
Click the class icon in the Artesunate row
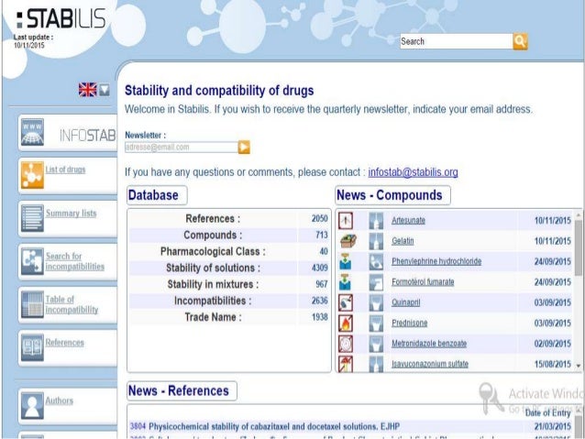tap(346, 221)
